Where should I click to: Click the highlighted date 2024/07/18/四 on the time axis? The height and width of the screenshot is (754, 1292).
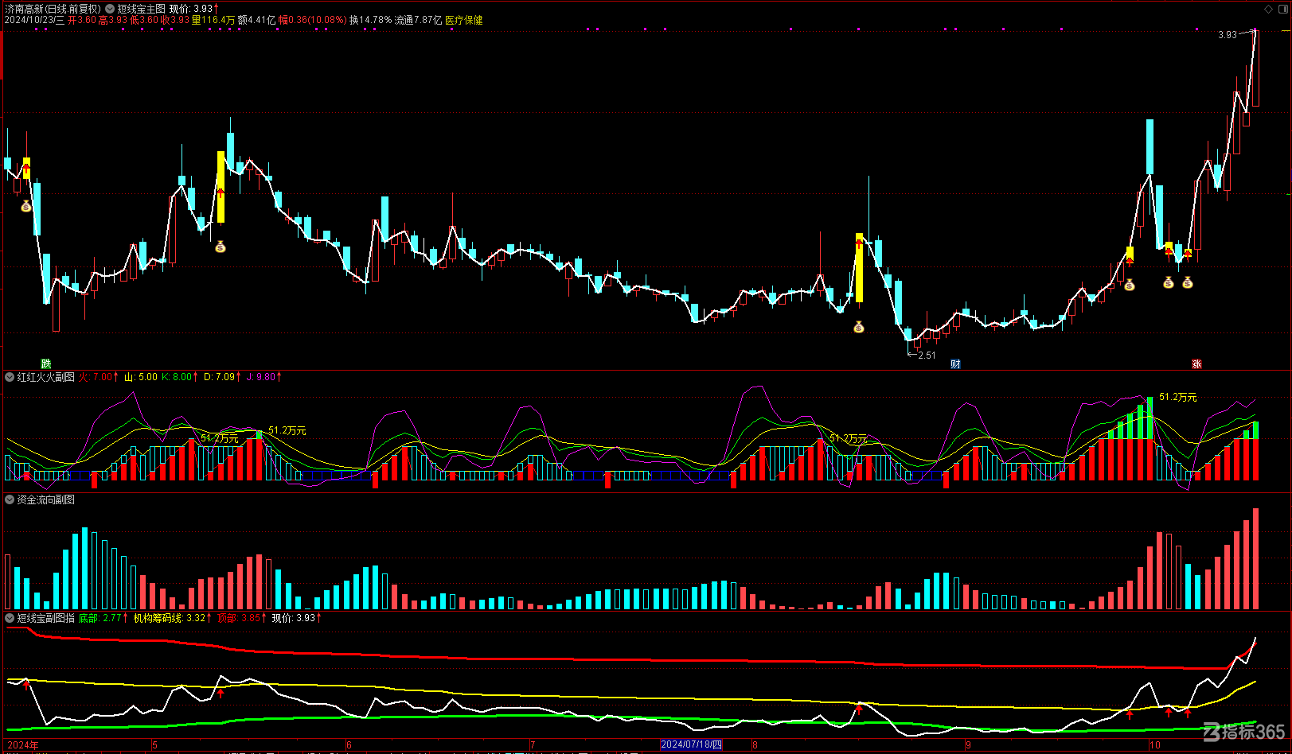click(692, 745)
